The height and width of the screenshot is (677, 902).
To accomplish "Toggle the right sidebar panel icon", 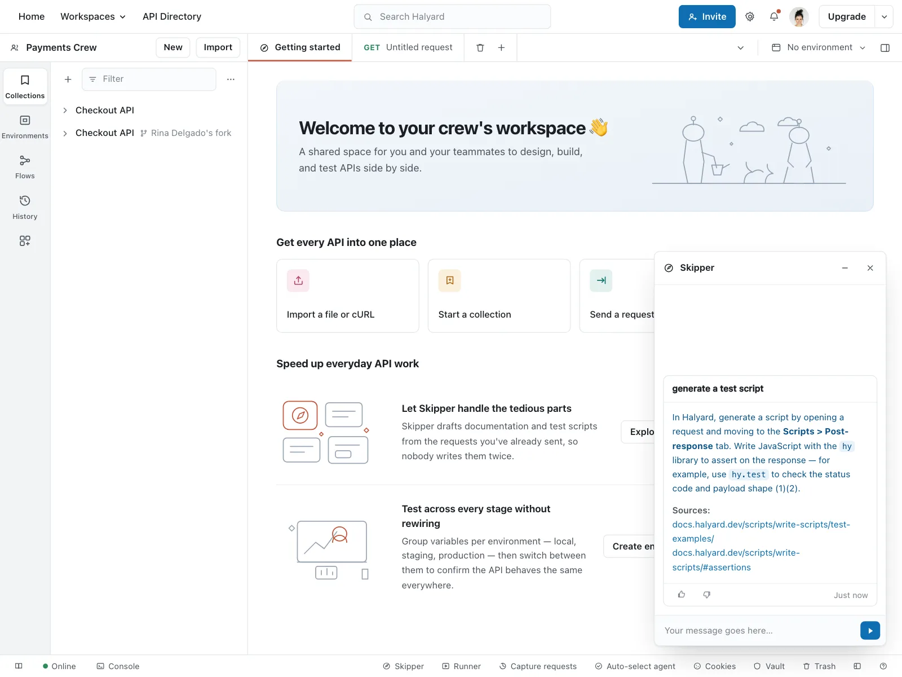I will tap(885, 48).
